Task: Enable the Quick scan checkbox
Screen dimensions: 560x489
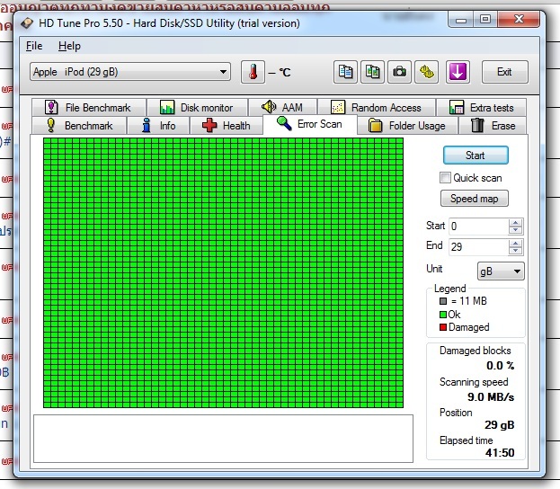Action: tap(446, 178)
